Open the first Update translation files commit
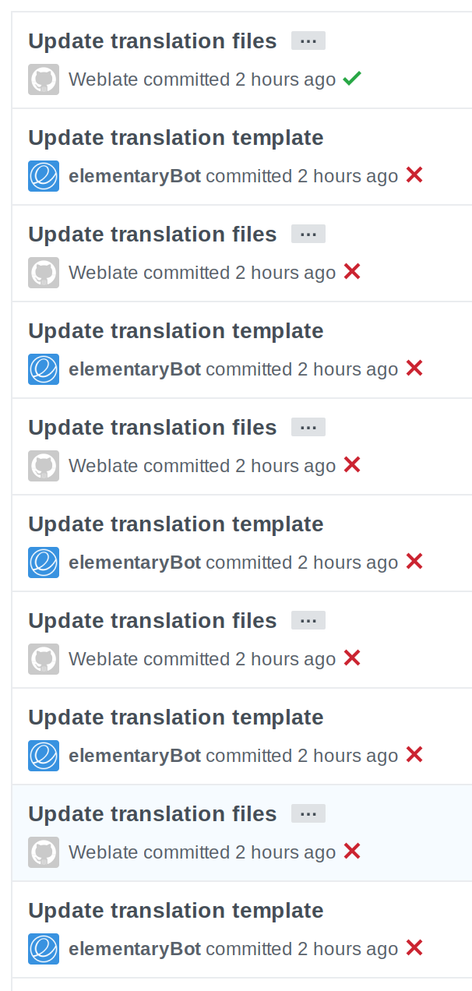 152,41
